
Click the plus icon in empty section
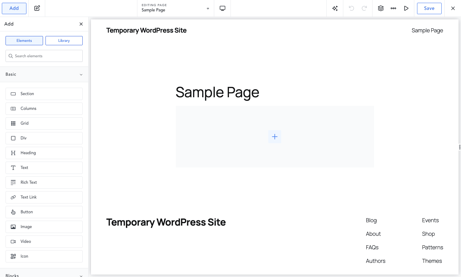click(x=275, y=137)
